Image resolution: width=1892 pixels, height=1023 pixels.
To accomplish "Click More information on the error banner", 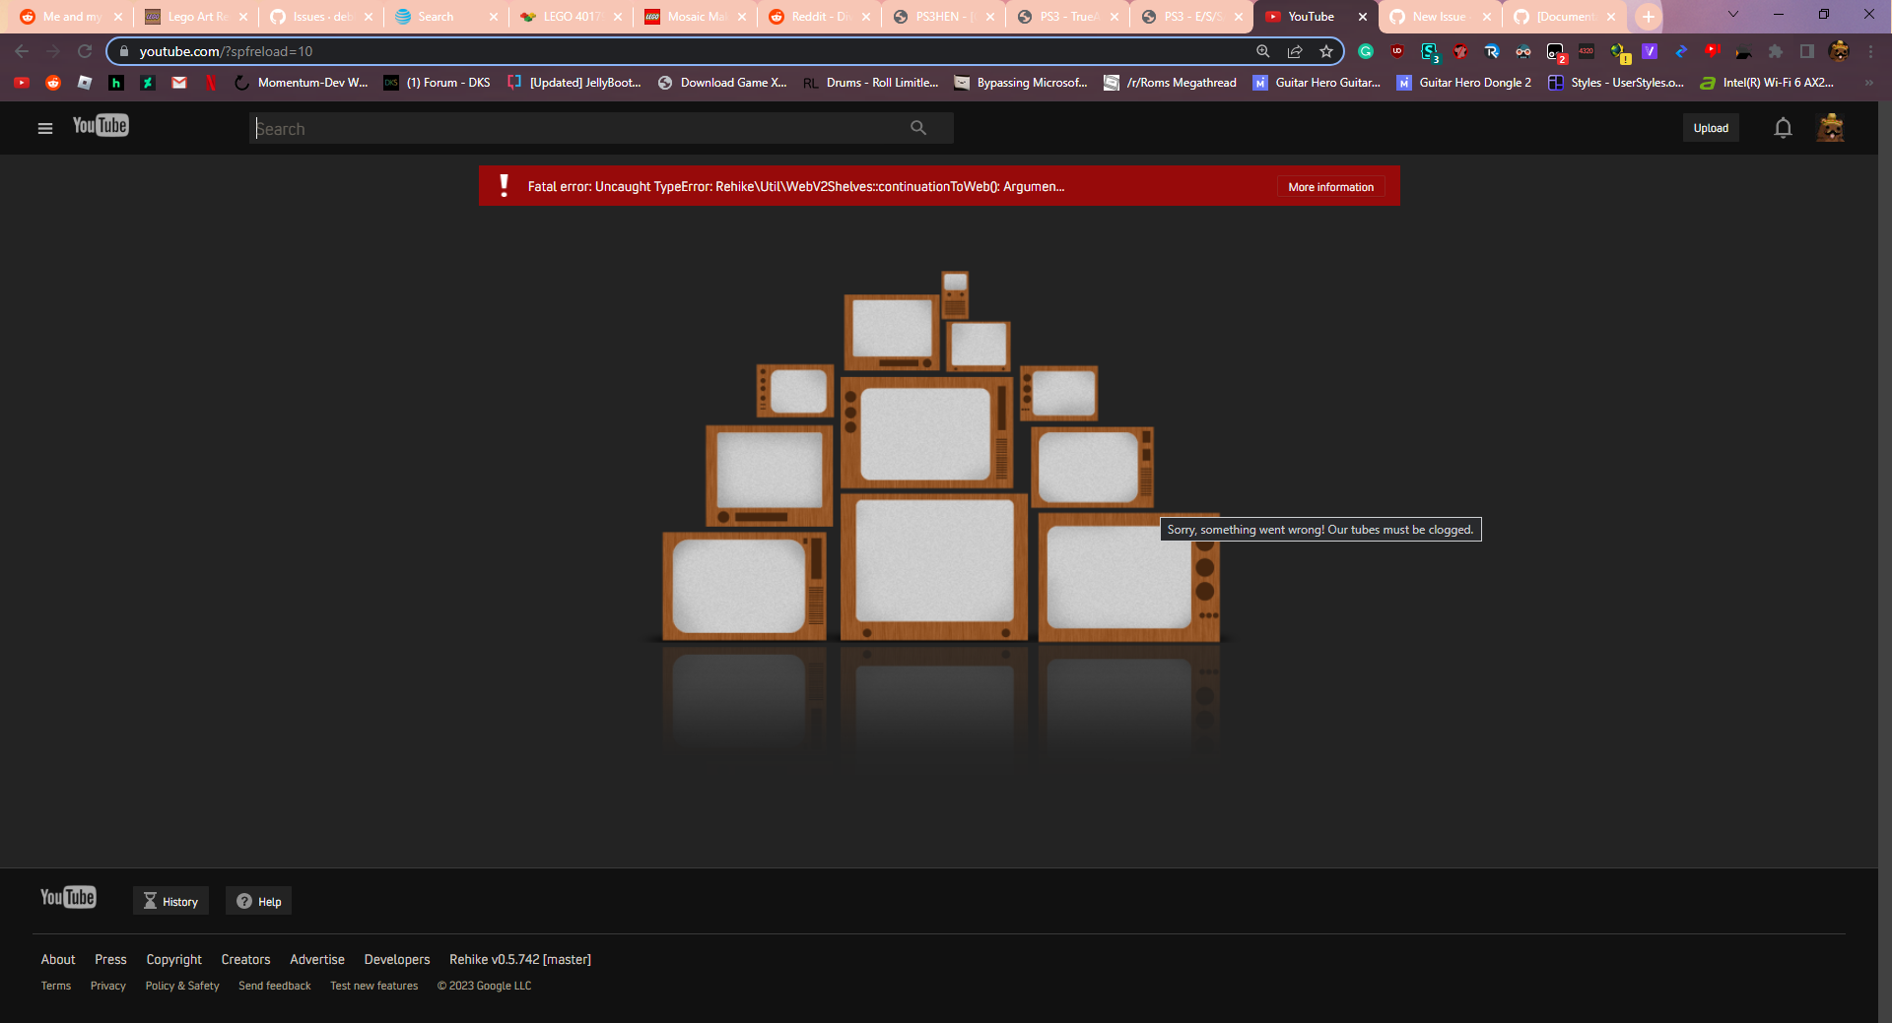I will click(x=1330, y=187).
